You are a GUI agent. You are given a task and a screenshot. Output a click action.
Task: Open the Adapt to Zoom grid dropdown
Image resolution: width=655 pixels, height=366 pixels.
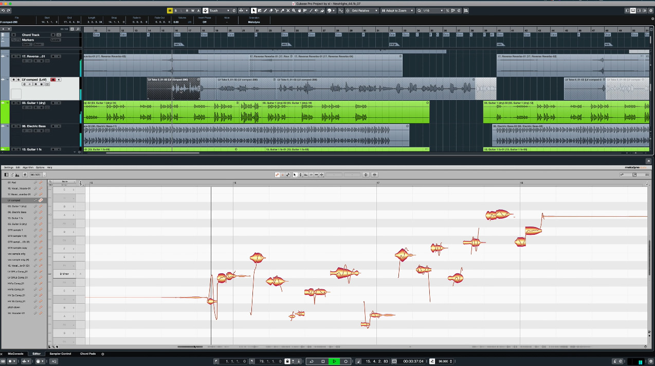[397, 10]
